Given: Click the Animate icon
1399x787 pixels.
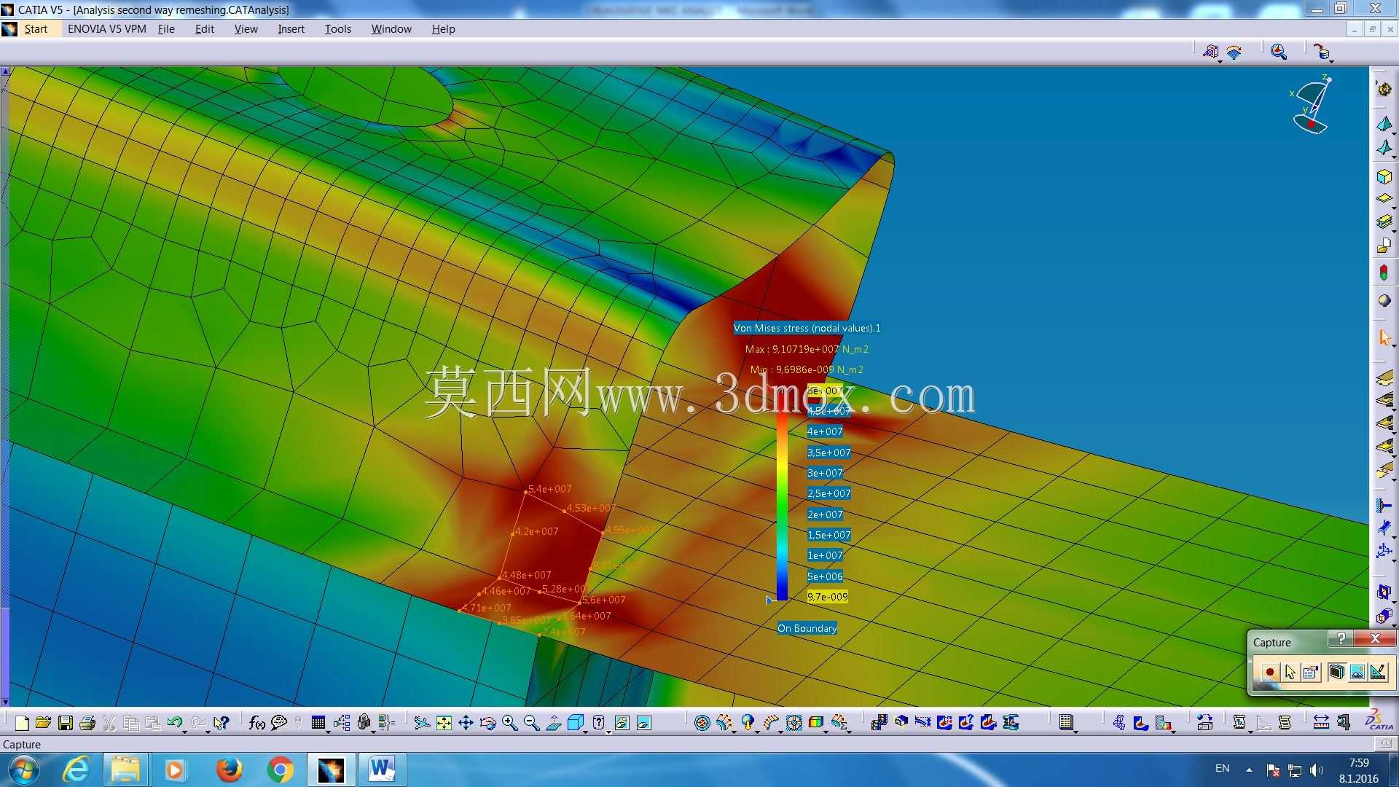Looking at the screenshot, I should tap(879, 723).
